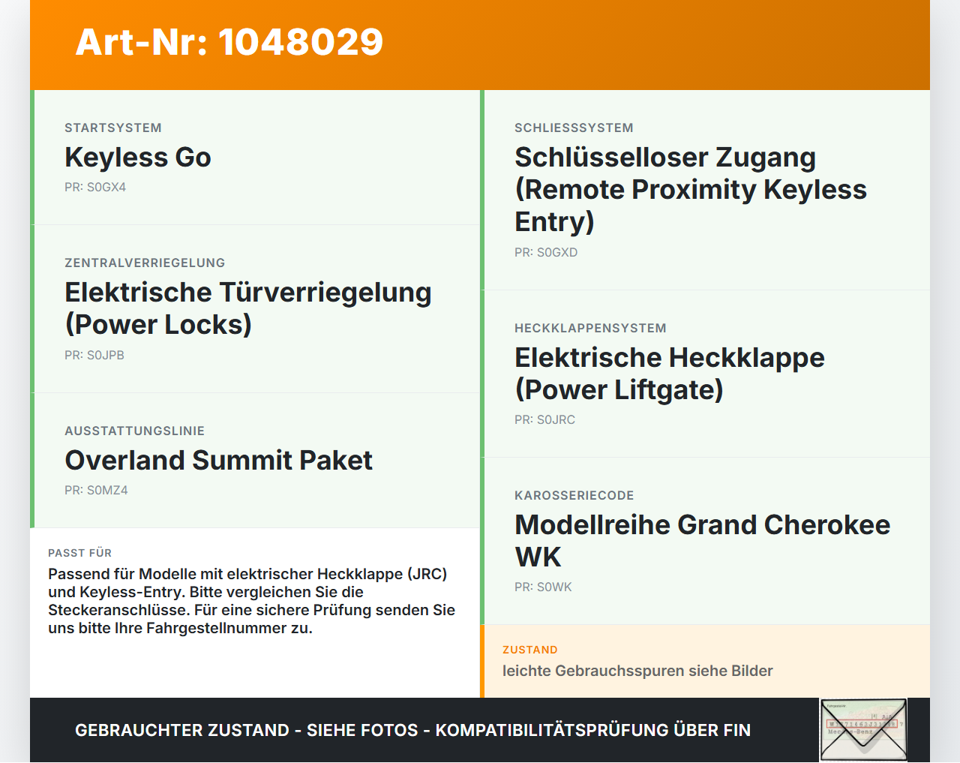Click the envelope thumbnail icon in footer
Screen dimensions: 960x763
tap(864, 730)
